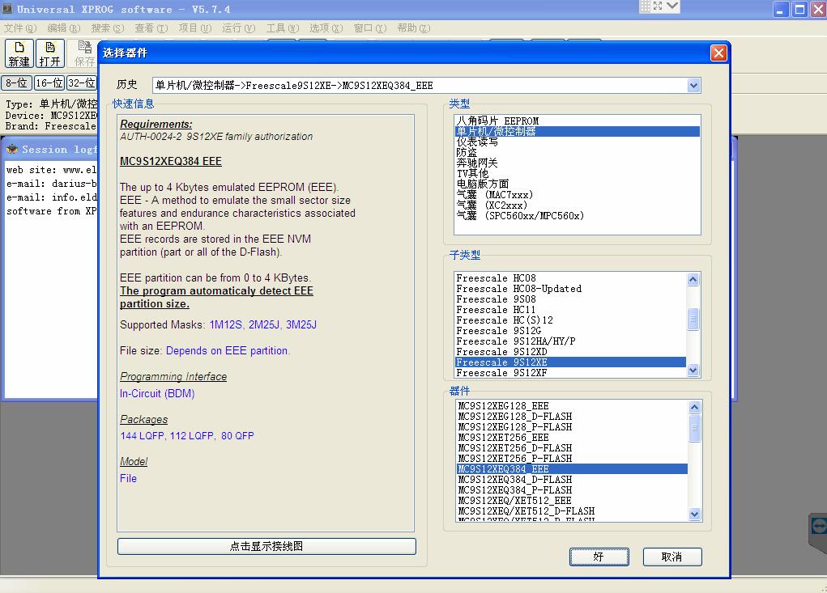
Task: Click 点击显示接线图 button
Action: [x=266, y=546]
